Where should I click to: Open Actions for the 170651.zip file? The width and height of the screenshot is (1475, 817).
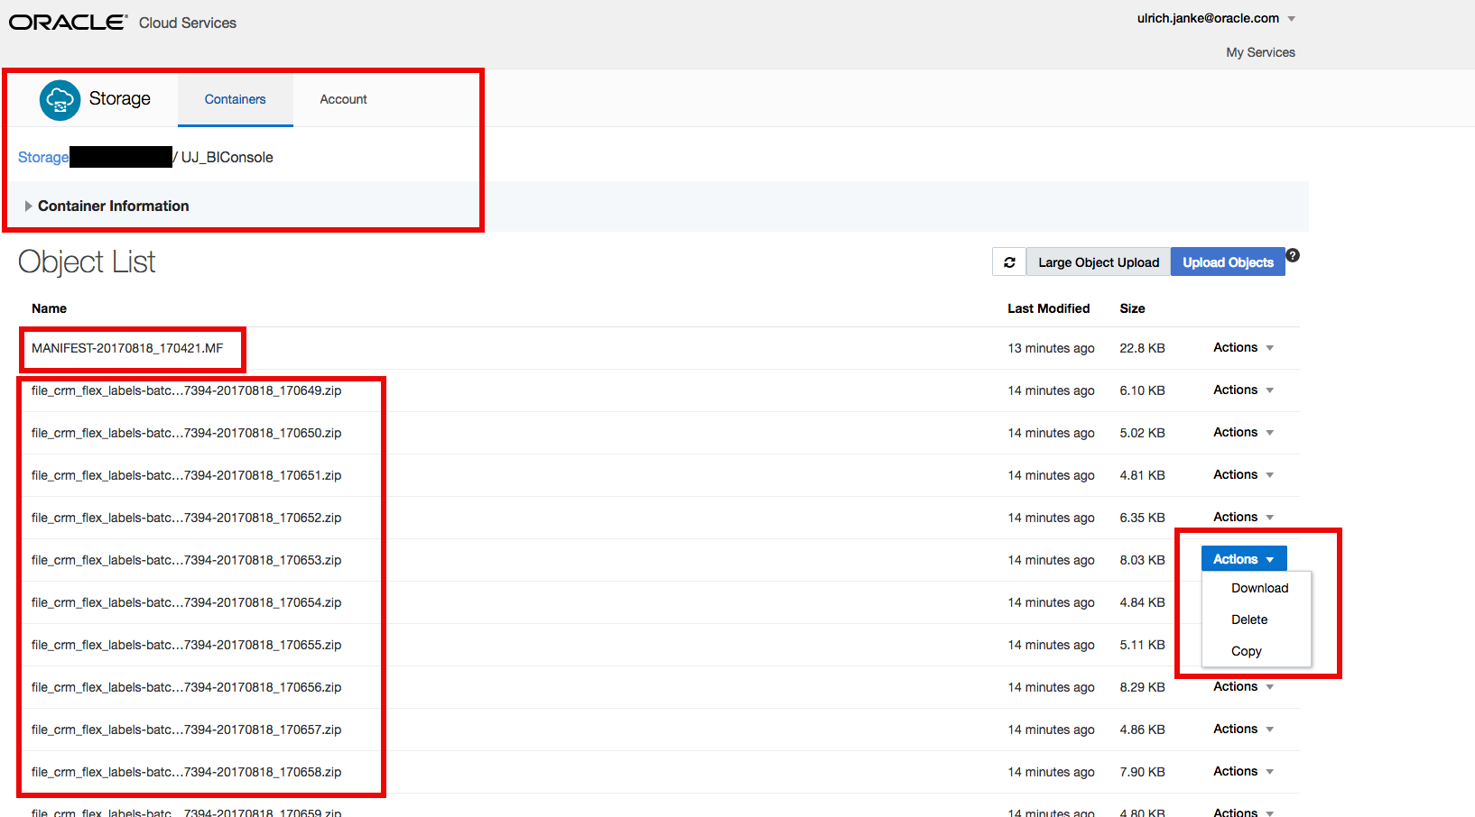click(1243, 474)
